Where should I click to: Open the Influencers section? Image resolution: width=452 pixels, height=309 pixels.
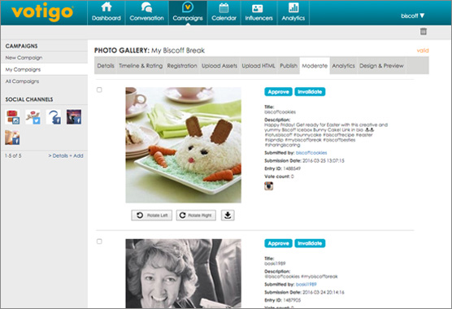(259, 12)
